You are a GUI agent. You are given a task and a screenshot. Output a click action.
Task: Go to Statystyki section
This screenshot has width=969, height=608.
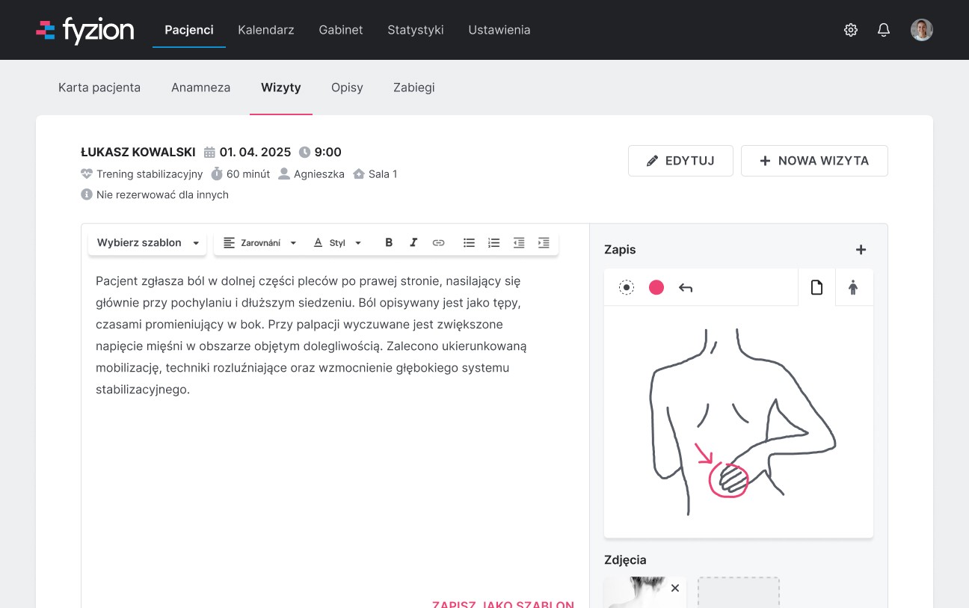pyautogui.click(x=416, y=30)
